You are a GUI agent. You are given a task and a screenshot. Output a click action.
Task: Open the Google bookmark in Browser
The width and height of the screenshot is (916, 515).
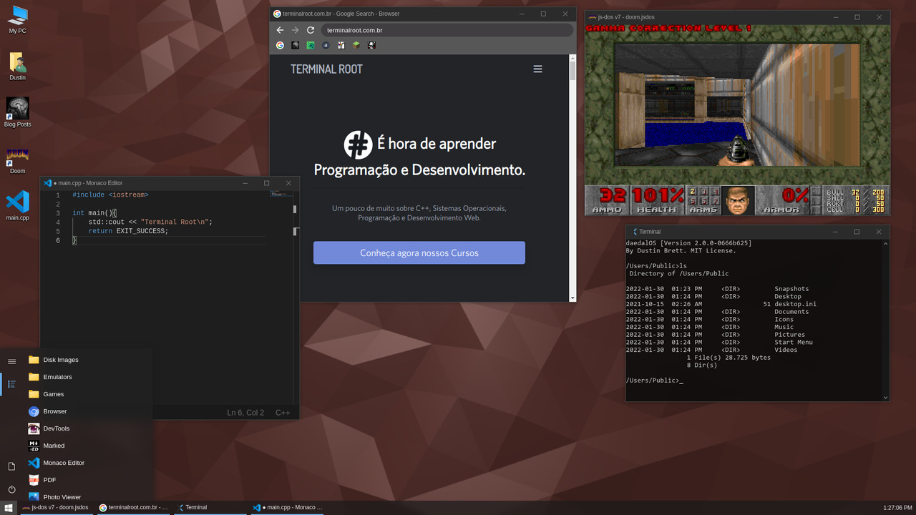click(x=281, y=45)
